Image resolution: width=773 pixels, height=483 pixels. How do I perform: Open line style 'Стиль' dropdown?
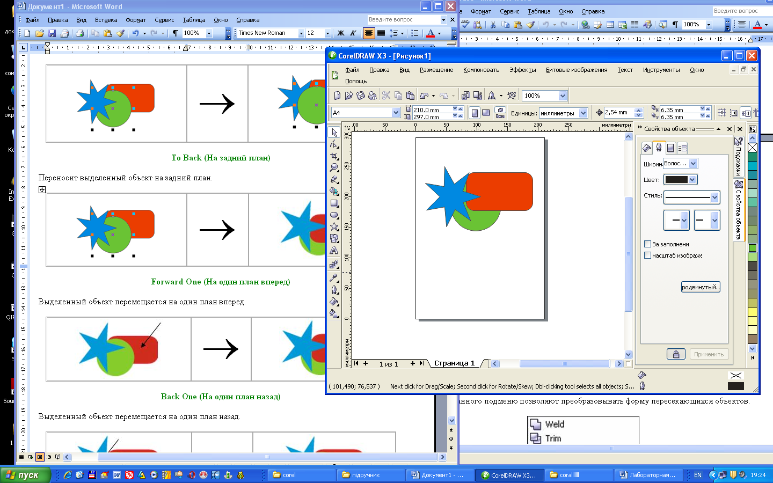(x=714, y=197)
